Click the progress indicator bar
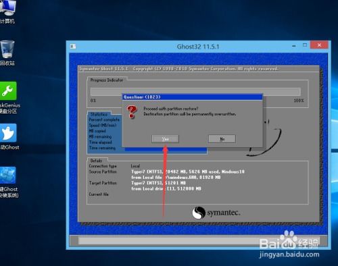338x266 pixels. coord(195,92)
